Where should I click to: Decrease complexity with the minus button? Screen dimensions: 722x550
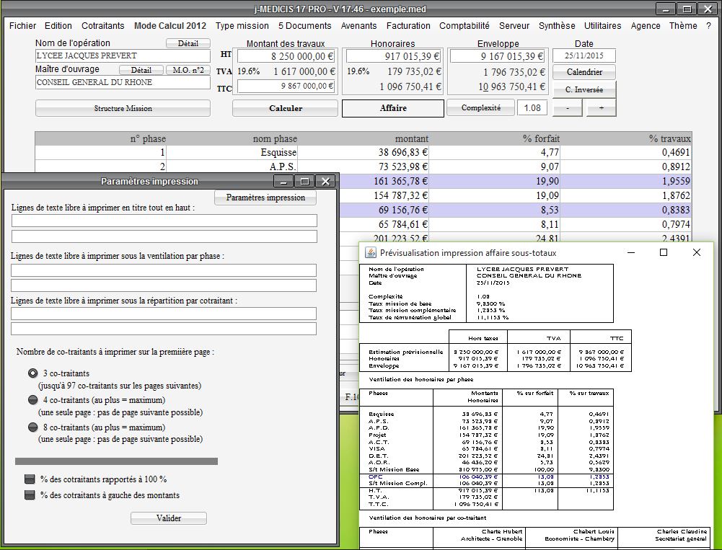point(567,108)
